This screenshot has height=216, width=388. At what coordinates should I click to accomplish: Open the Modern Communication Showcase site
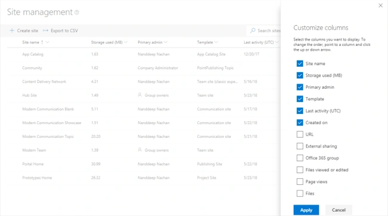tap(52, 123)
